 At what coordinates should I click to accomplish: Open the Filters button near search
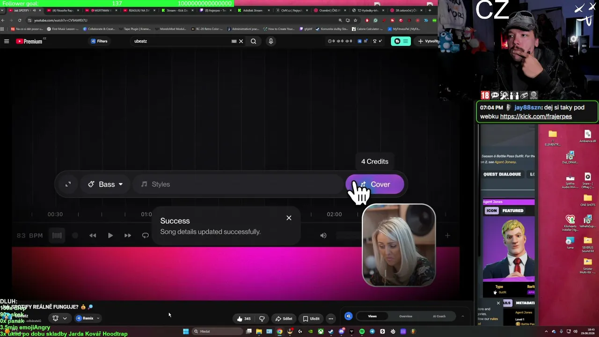pos(99,41)
